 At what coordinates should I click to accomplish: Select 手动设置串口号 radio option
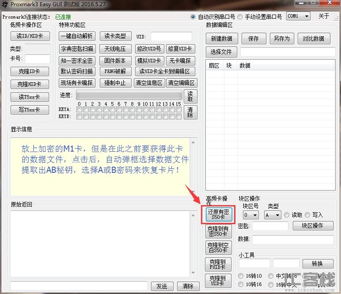point(240,17)
